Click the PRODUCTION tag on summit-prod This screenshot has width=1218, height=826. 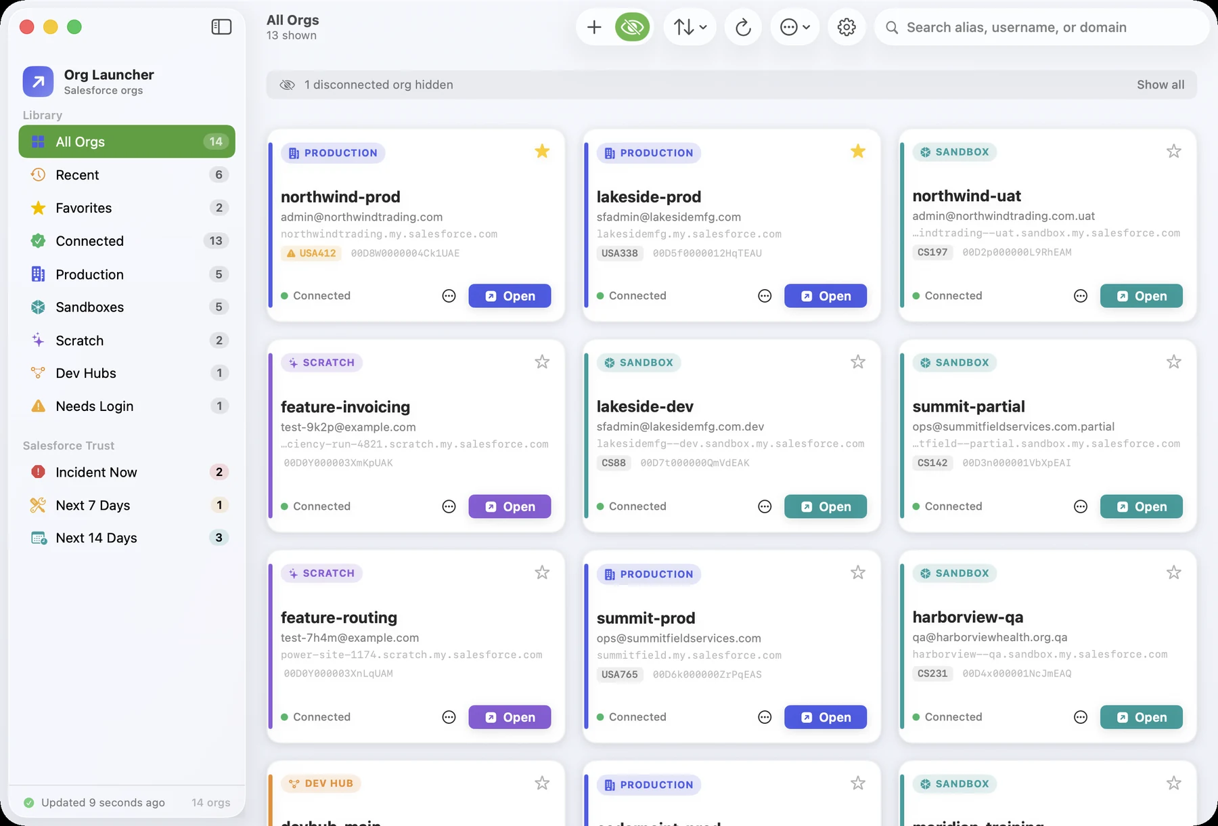point(649,574)
